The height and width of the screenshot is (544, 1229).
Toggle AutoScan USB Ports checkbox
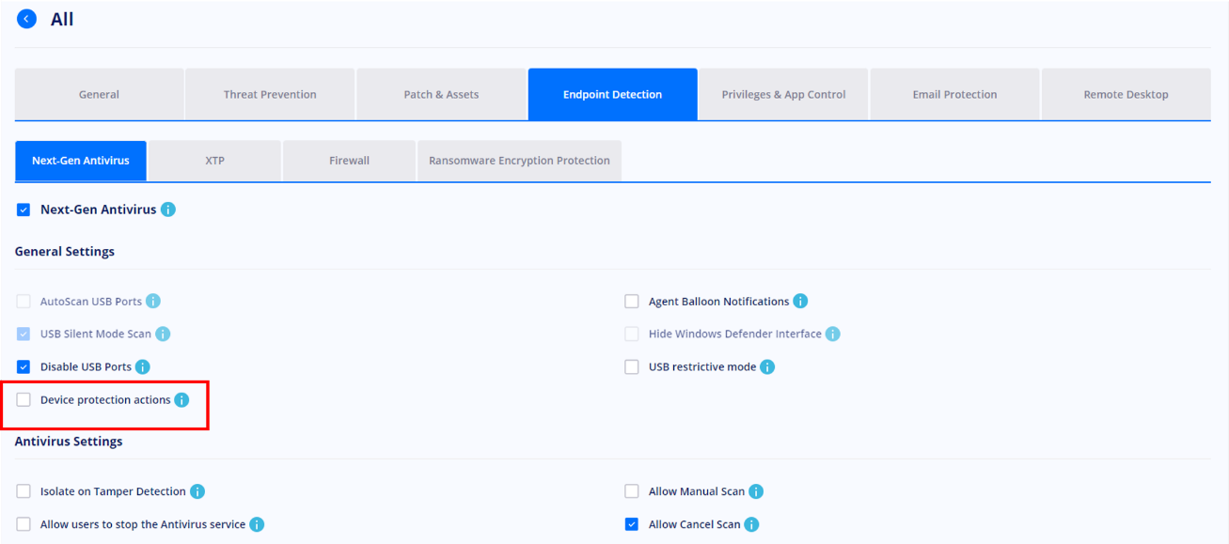[24, 302]
